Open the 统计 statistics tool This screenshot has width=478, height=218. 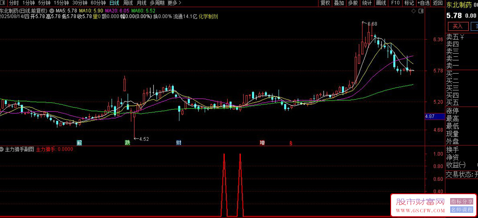point(367,3)
